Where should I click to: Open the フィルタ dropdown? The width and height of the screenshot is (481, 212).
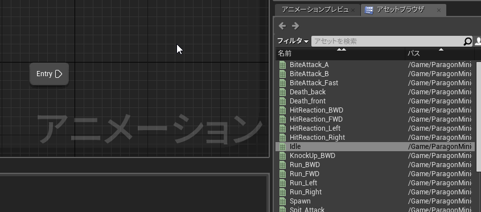pos(293,41)
